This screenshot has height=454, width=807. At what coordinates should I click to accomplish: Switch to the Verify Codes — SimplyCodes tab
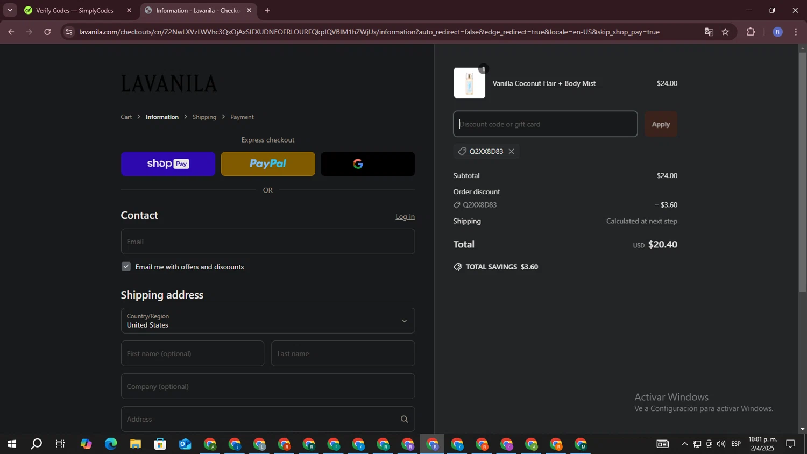point(75,10)
